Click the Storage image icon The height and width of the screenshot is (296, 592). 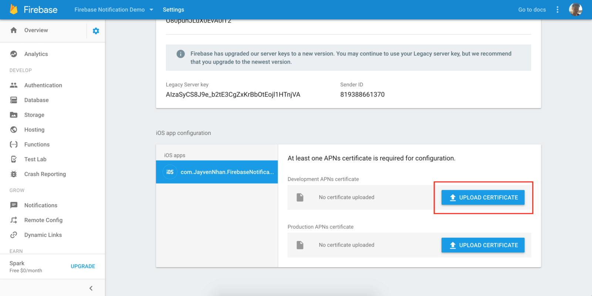pyautogui.click(x=14, y=115)
